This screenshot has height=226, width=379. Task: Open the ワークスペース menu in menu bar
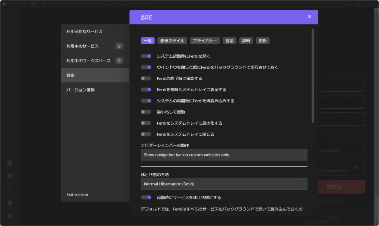[87, 4]
